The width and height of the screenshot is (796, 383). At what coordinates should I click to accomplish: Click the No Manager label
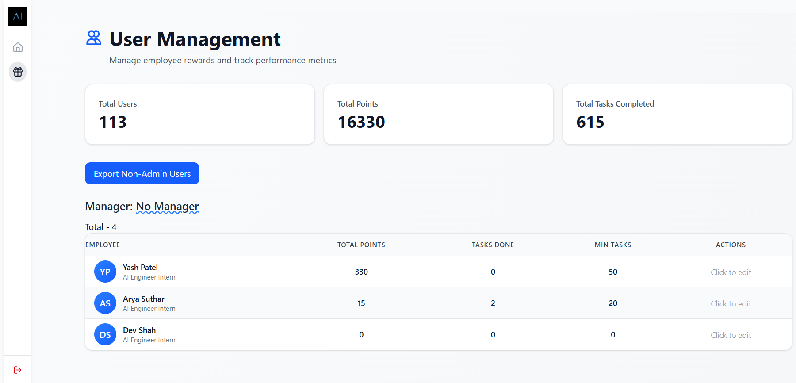(x=167, y=207)
